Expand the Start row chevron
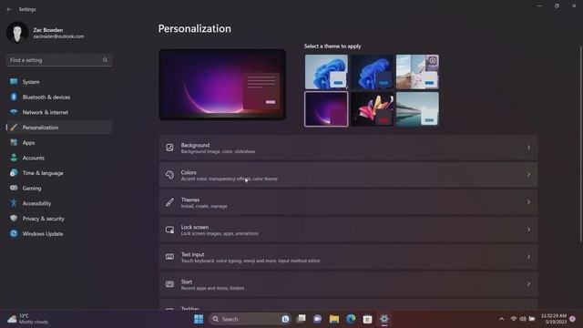 pyautogui.click(x=528, y=284)
